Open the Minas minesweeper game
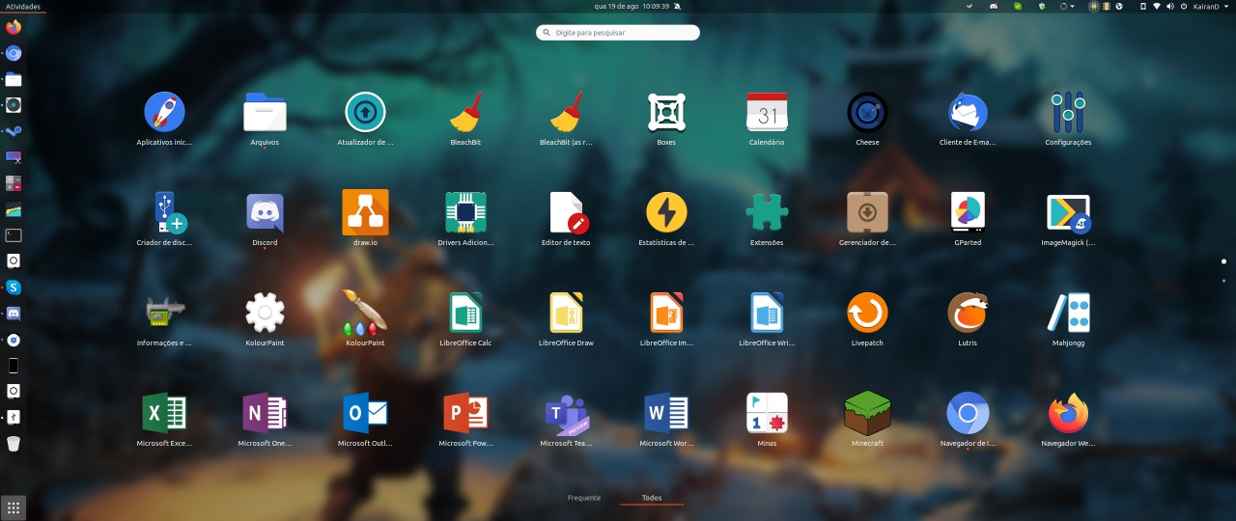The image size is (1236, 521). (x=767, y=413)
